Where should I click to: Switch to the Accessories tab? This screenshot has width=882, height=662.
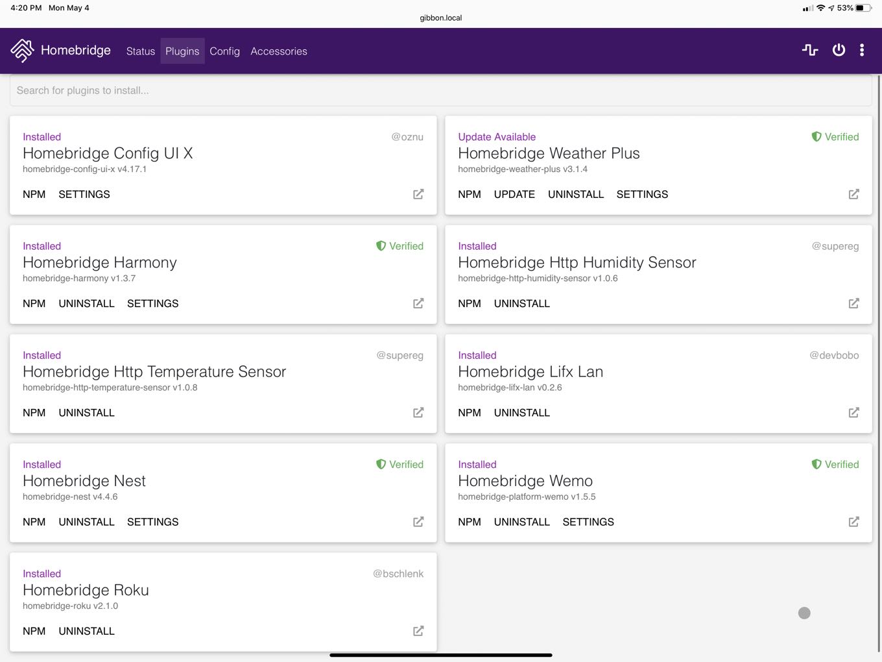[279, 51]
